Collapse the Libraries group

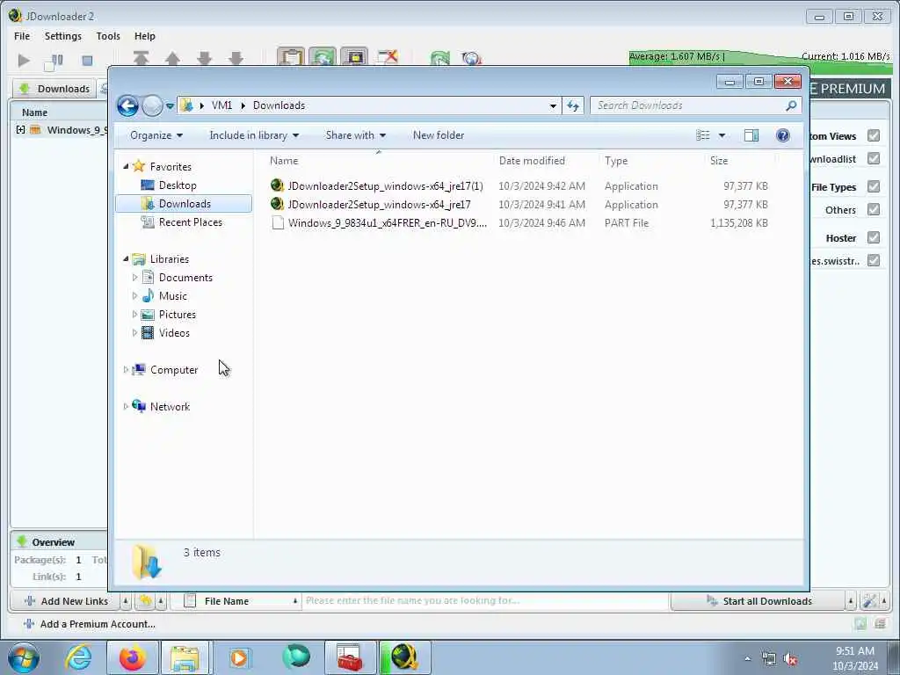click(x=126, y=259)
